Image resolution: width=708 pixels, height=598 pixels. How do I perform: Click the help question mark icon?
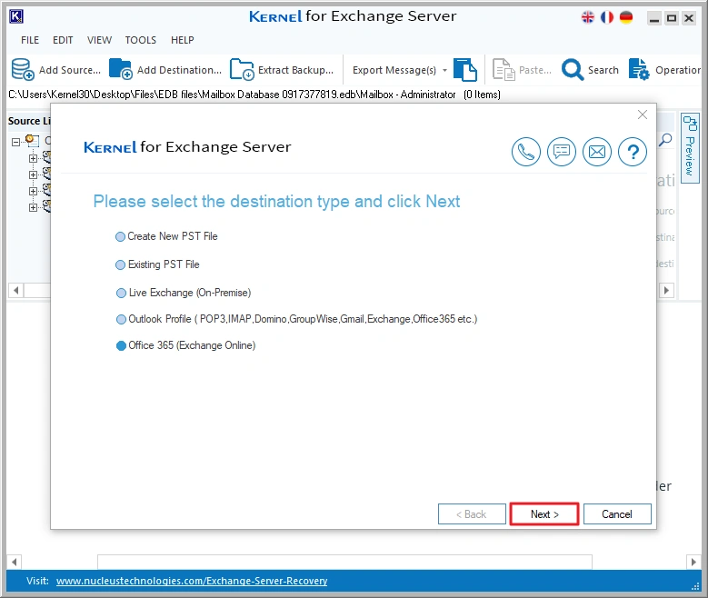pos(633,152)
